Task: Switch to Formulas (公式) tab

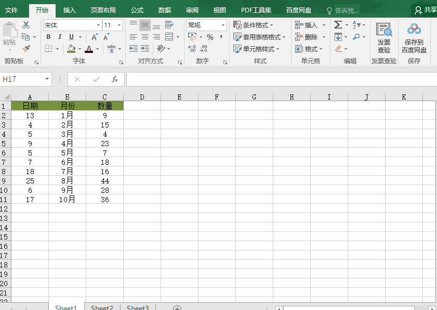Action: (x=137, y=10)
